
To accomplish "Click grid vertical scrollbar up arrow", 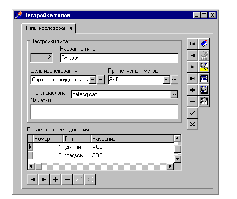I will coord(178,138).
